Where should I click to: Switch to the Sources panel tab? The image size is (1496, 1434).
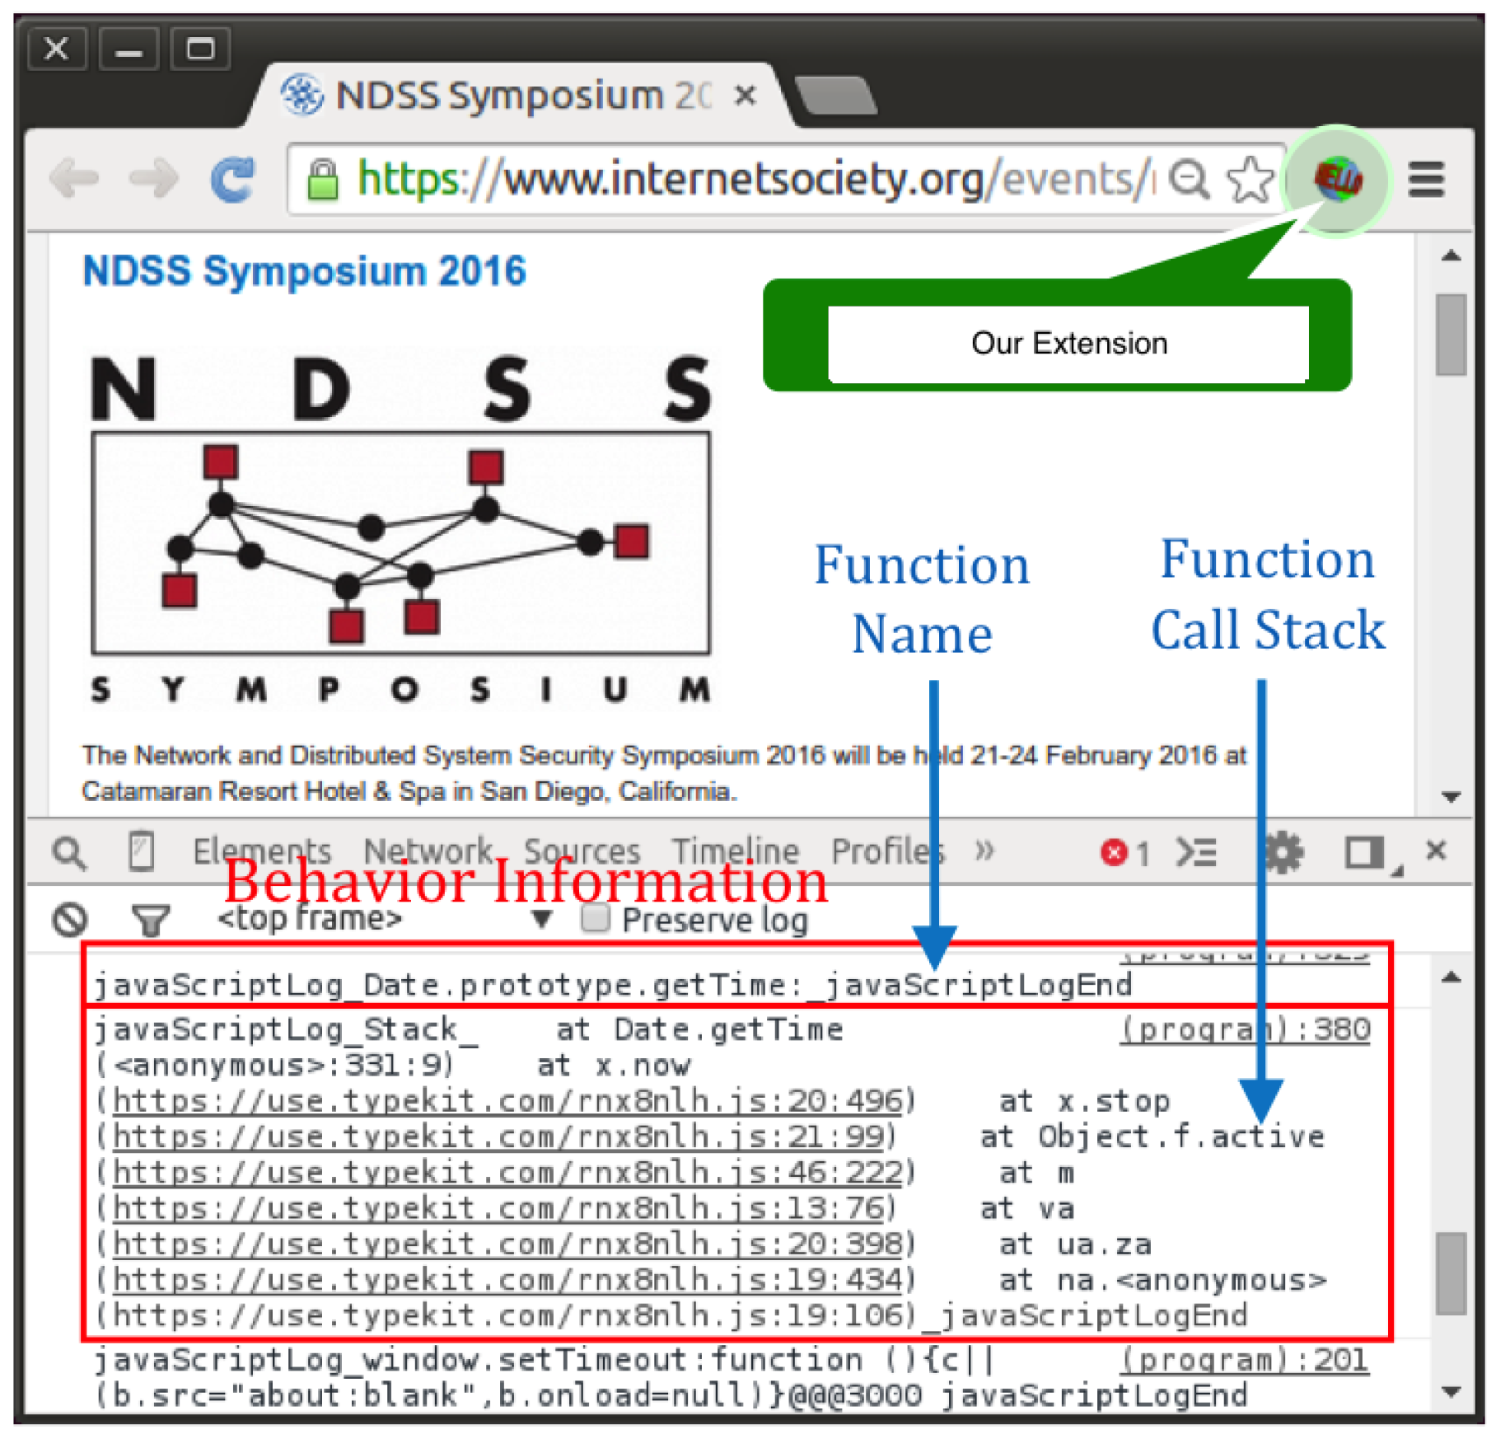pyautogui.click(x=582, y=851)
